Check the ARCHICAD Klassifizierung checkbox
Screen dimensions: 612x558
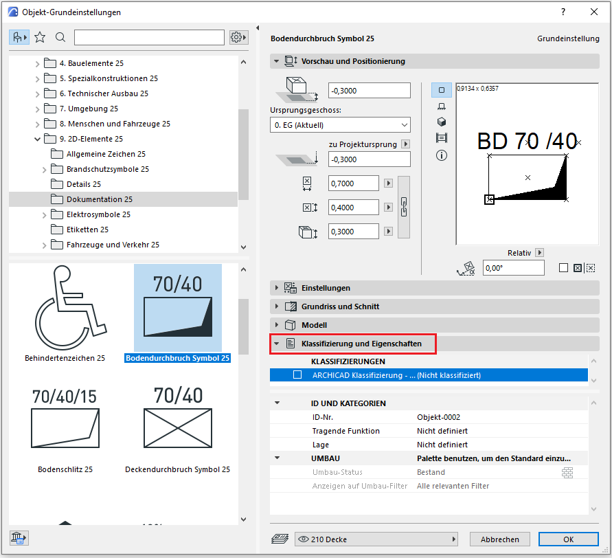[x=297, y=375]
